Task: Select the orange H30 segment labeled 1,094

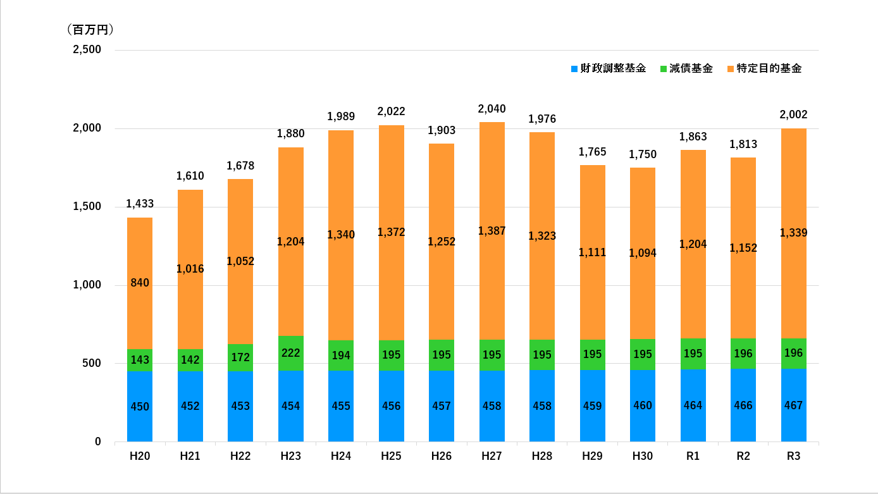Action: pos(643,253)
